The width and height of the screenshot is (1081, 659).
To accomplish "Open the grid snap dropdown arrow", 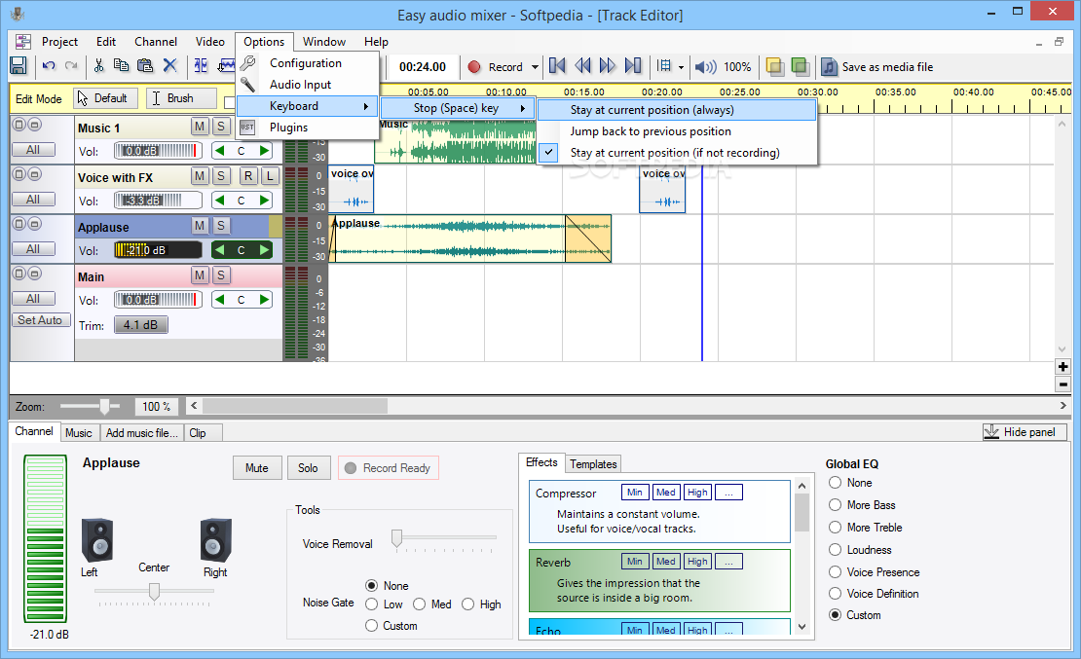I will coord(681,67).
